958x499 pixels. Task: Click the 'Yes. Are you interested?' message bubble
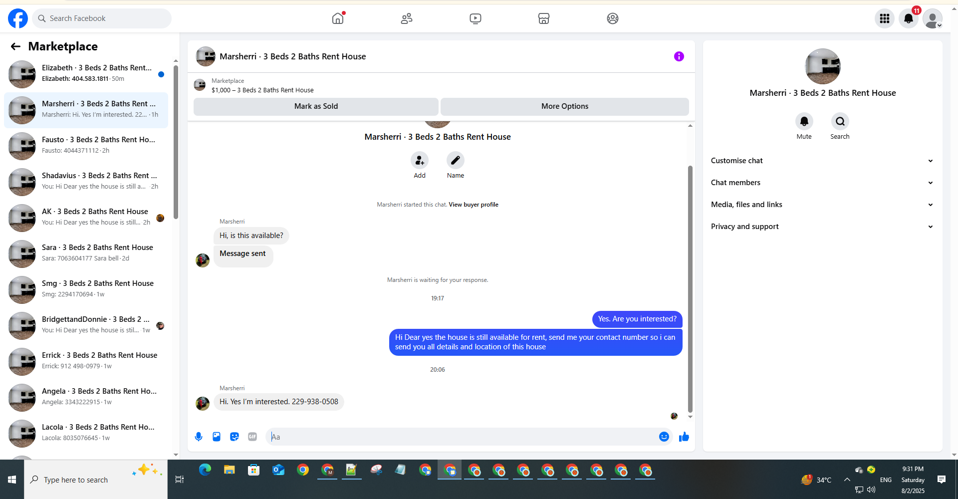pyautogui.click(x=637, y=319)
